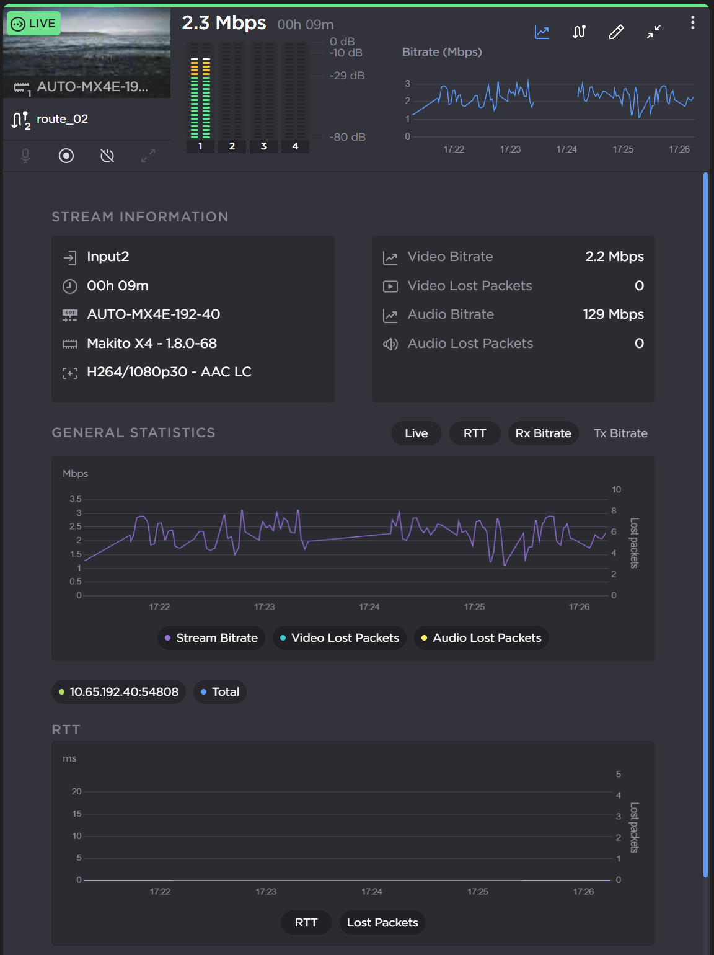Start recording the stream
This screenshot has width=714, height=955.
click(x=66, y=156)
